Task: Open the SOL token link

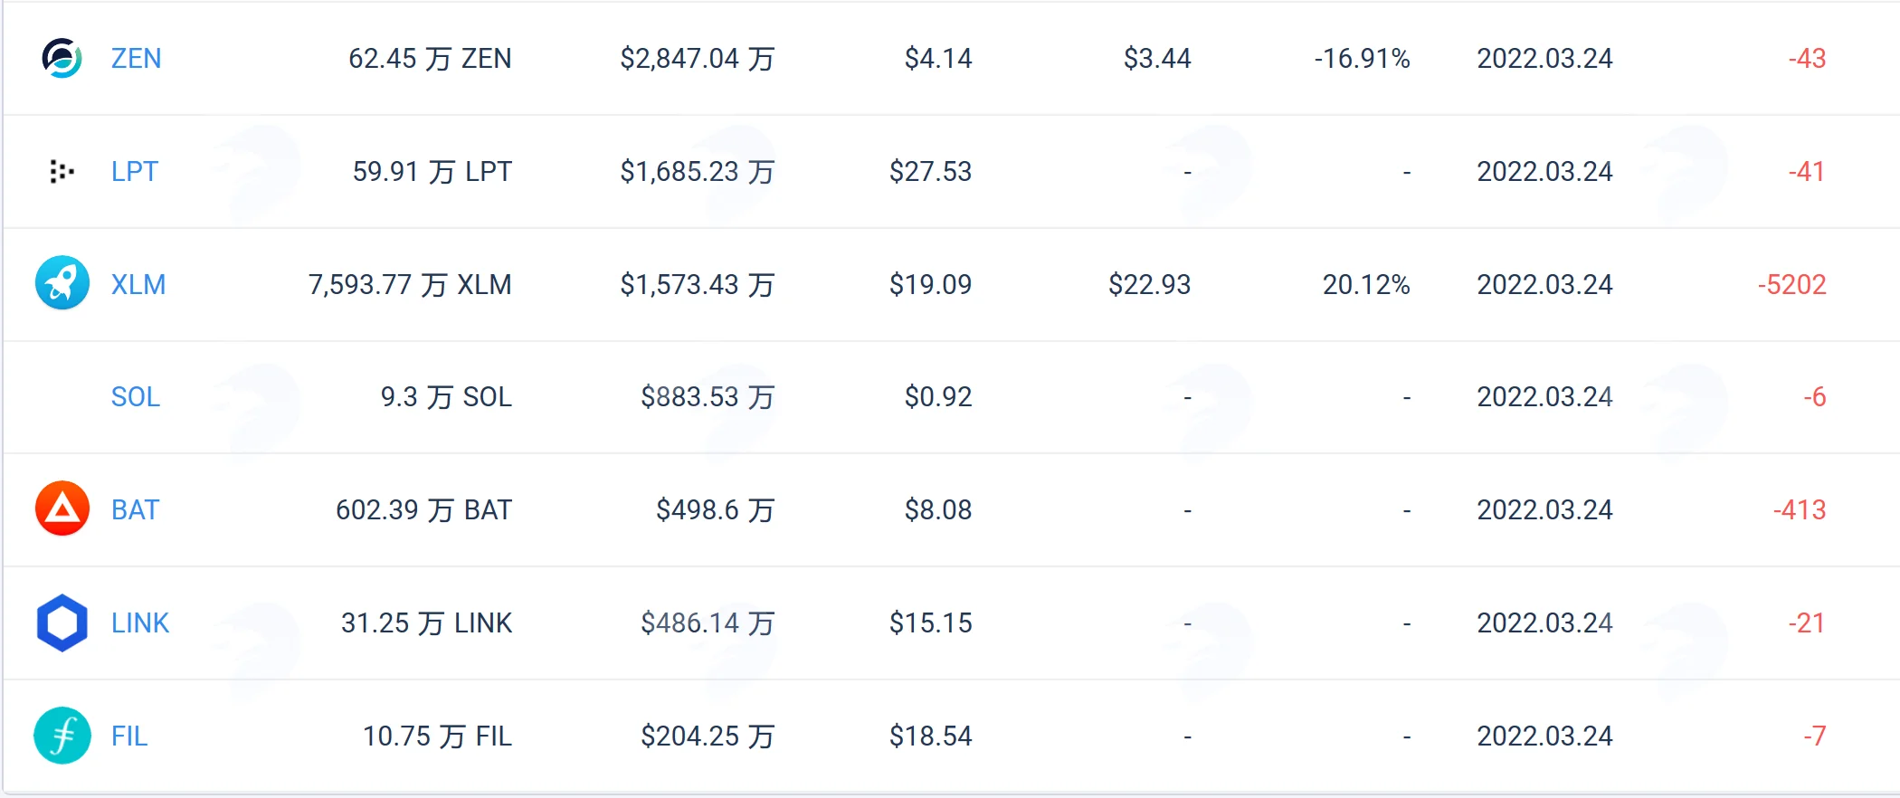Action: click(135, 396)
